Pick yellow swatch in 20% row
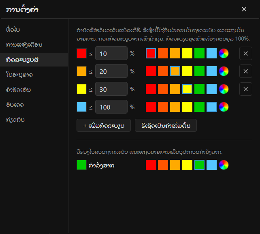 187,71
